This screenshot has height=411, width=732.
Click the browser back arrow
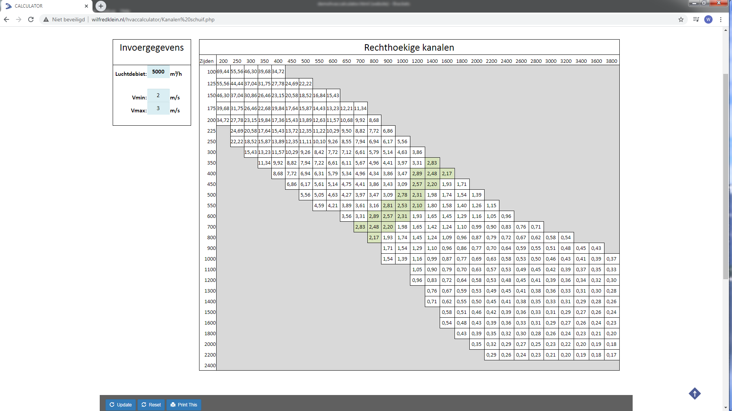point(6,19)
